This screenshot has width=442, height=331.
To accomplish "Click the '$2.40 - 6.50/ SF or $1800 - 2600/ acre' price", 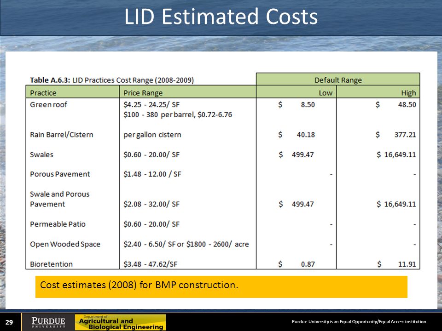I will click(x=186, y=244).
